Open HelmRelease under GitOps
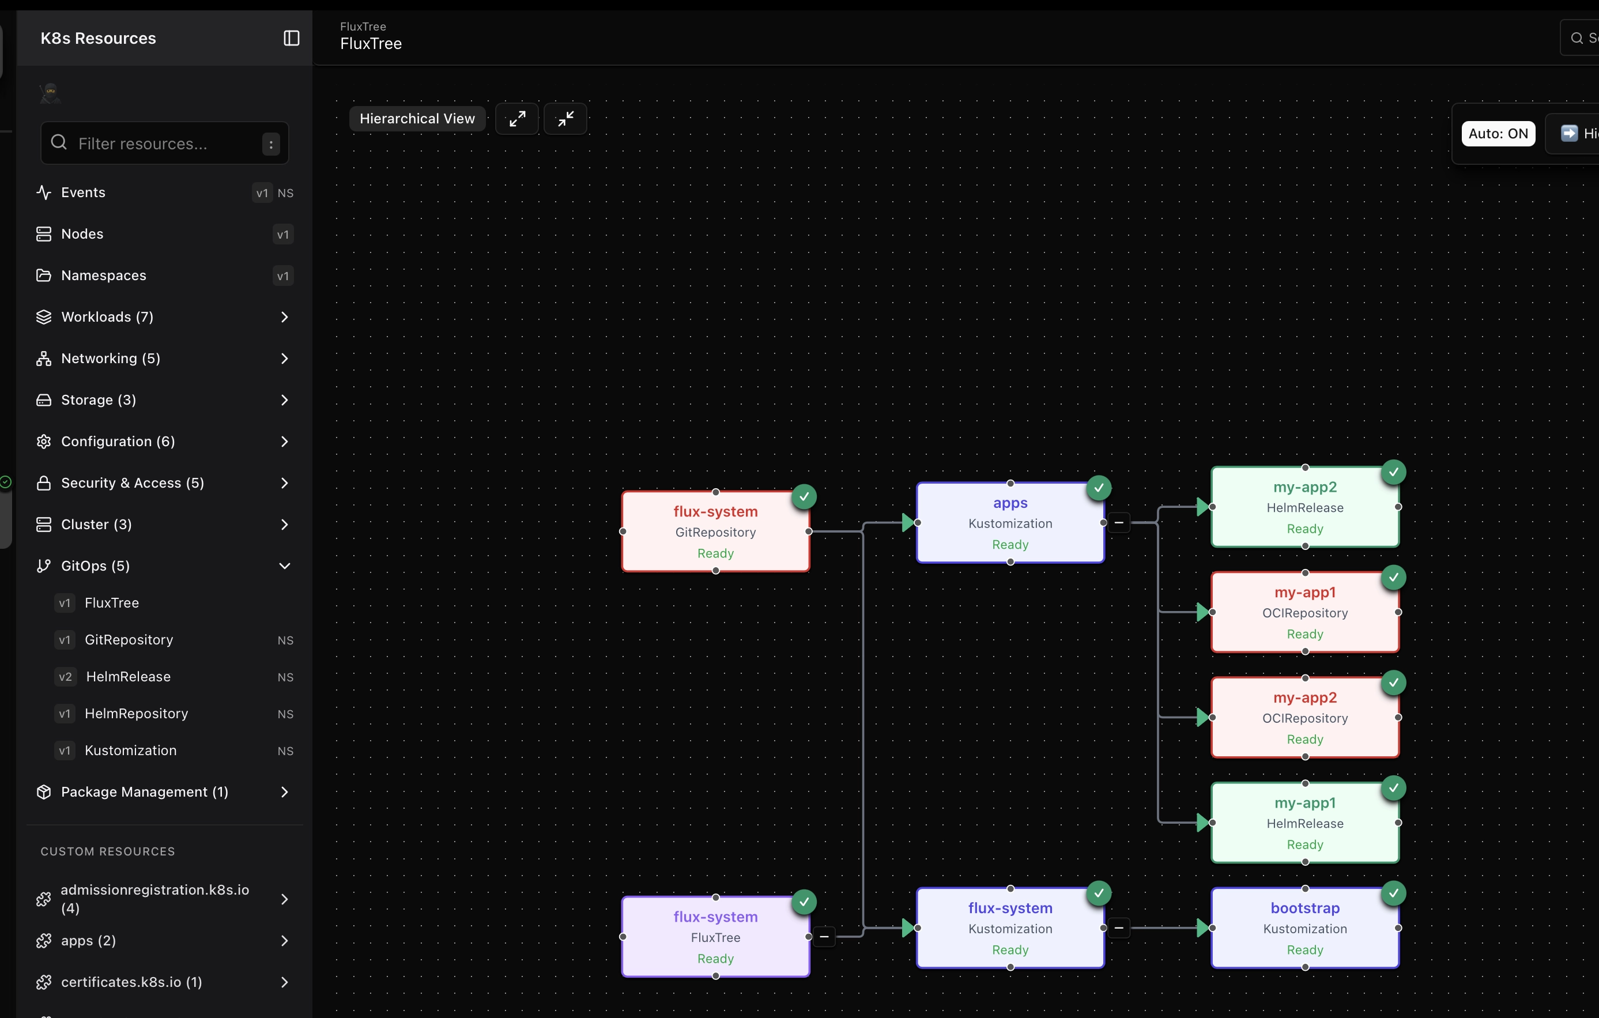 [128, 677]
